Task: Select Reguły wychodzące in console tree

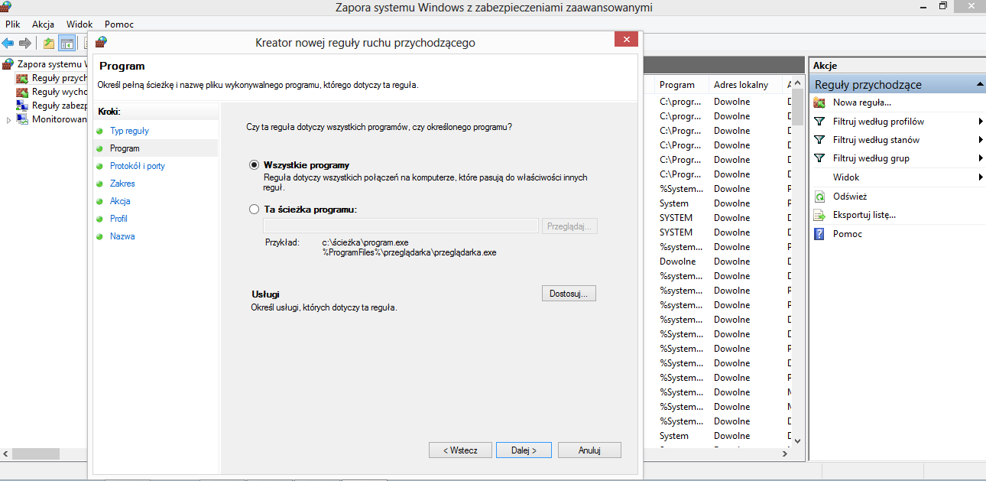Action: coord(60,92)
